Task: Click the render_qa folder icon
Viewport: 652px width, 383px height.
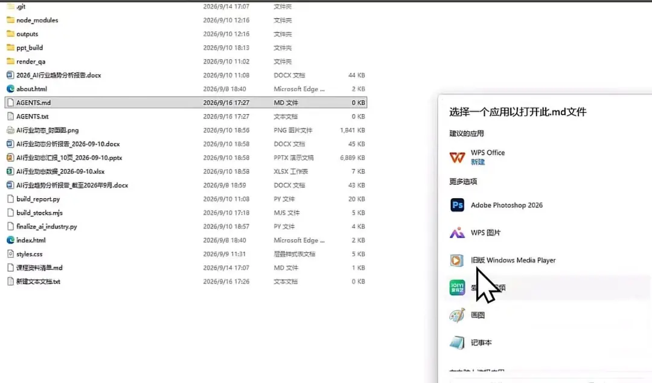Action: point(10,61)
